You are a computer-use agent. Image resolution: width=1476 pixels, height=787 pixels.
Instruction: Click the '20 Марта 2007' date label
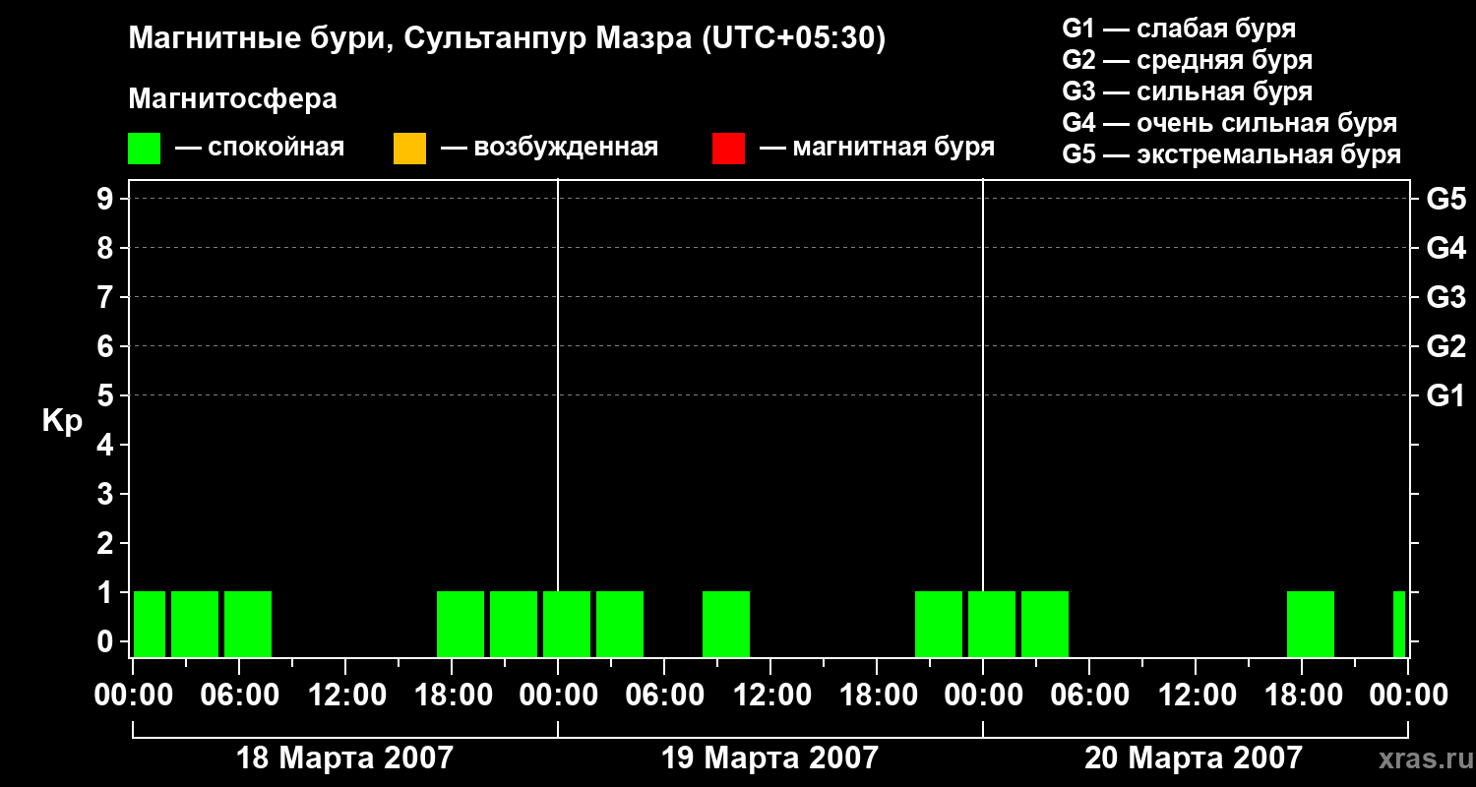(x=1194, y=757)
